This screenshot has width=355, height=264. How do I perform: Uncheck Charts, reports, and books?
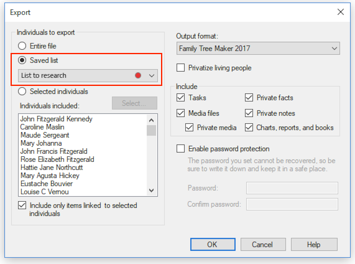pyautogui.click(x=249, y=128)
